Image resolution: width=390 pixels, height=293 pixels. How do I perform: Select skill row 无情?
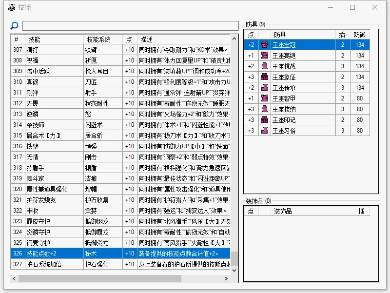point(120,157)
